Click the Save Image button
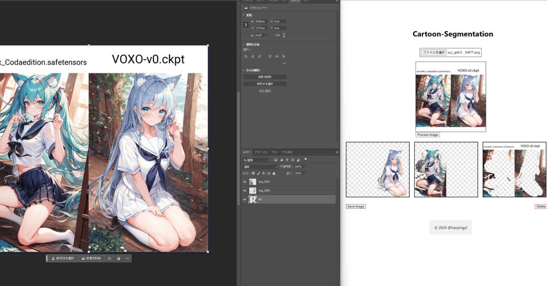This screenshot has height=286, width=547. click(356, 206)
